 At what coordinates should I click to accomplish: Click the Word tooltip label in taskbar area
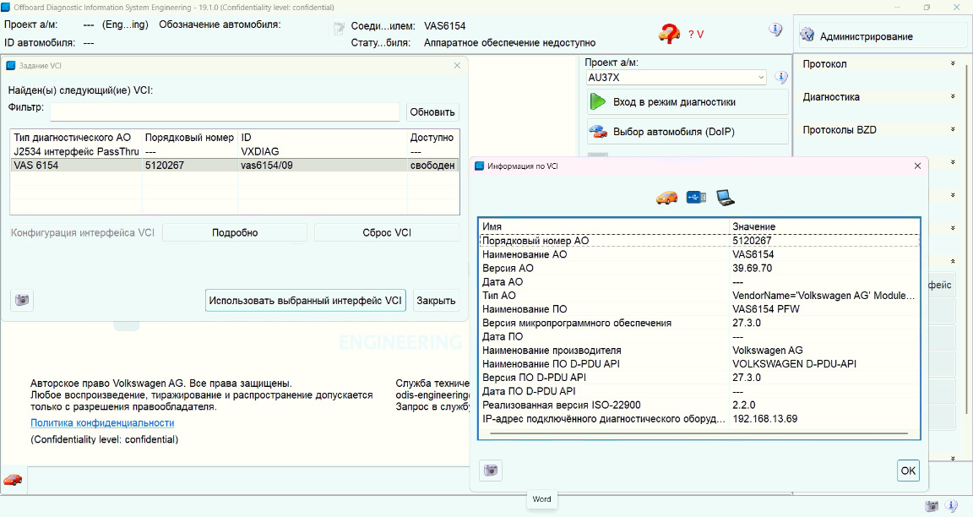pos(541,499)
